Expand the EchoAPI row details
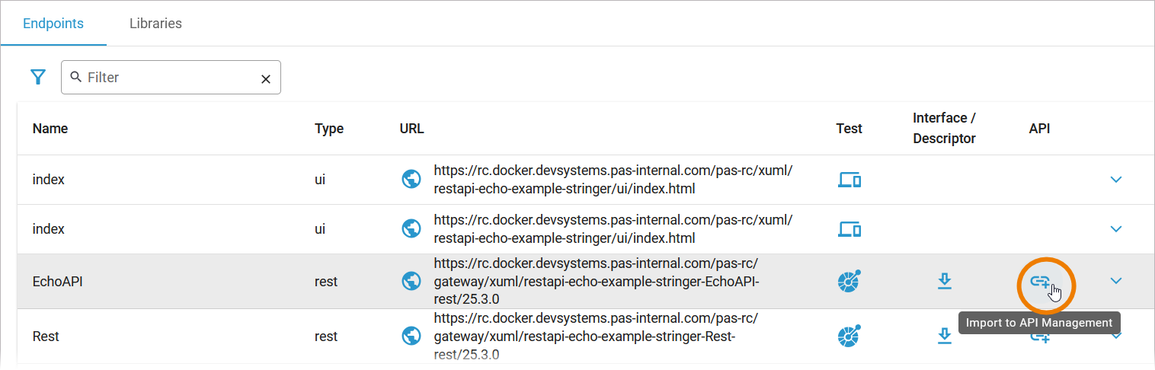 click(1116, 281)
